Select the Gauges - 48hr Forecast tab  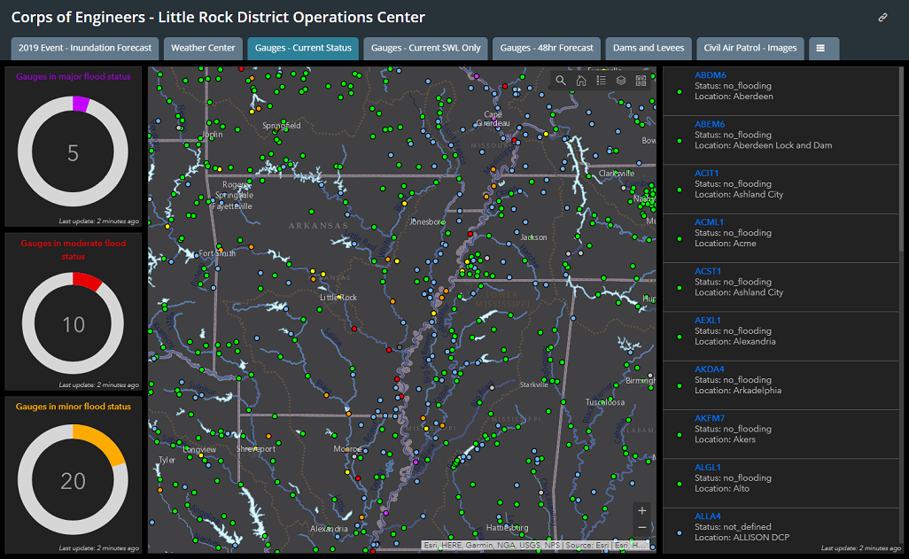(546, 48)
